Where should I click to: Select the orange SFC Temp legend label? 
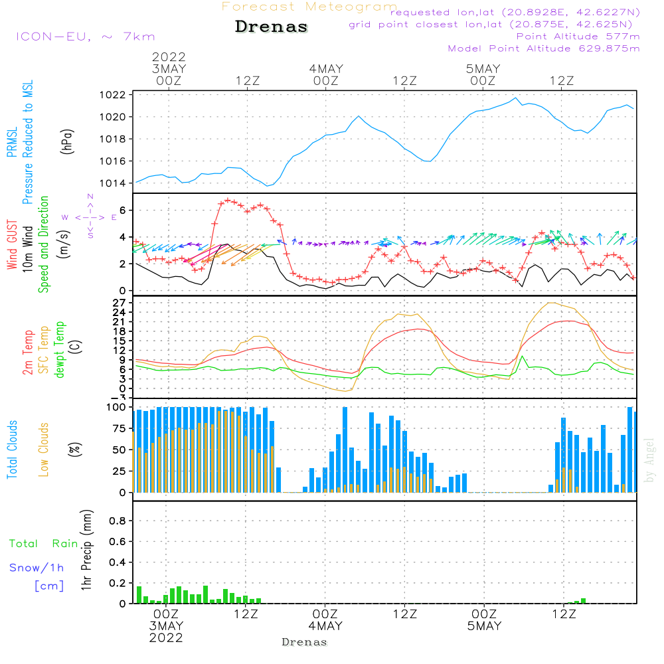tap(44, 350)
